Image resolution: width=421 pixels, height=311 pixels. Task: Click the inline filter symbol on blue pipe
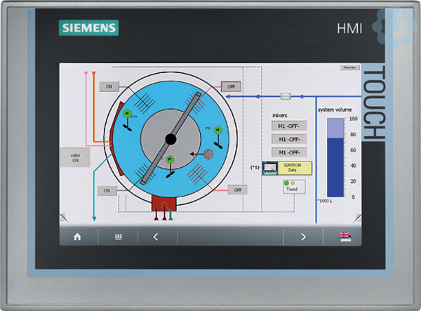coord(286,95)
